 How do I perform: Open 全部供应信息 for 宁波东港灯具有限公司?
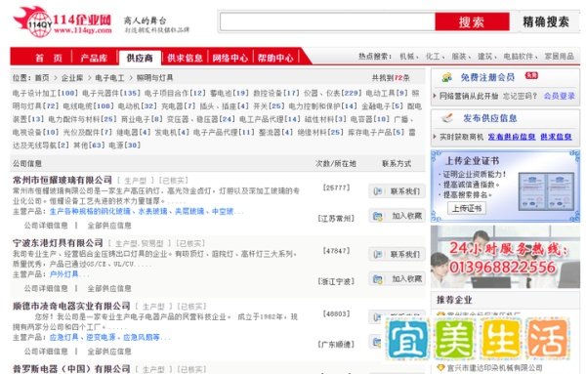tap(109, 288)
